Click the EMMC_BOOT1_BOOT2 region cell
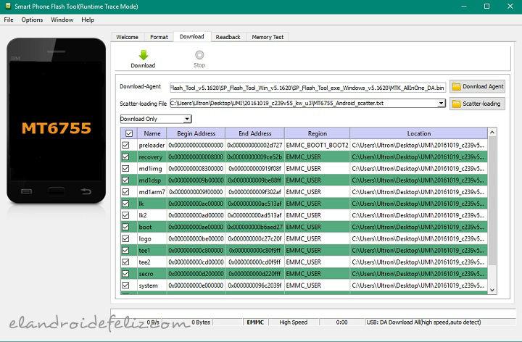This screenshot has width=522, height=342. point(318,145)
